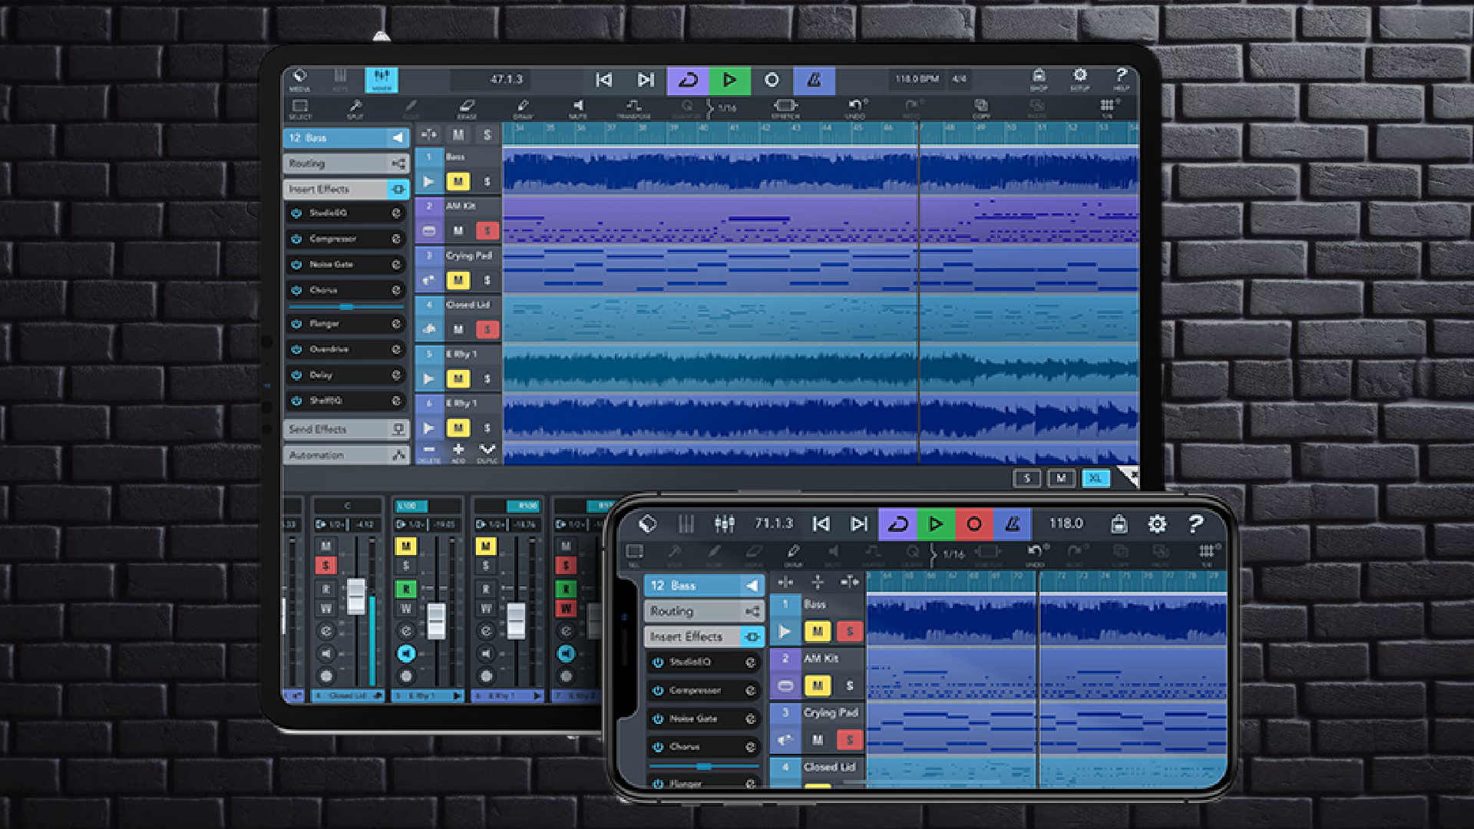Choose the Erase tool on the tablet toolbar
The image size is (1474, 829).
466,108
